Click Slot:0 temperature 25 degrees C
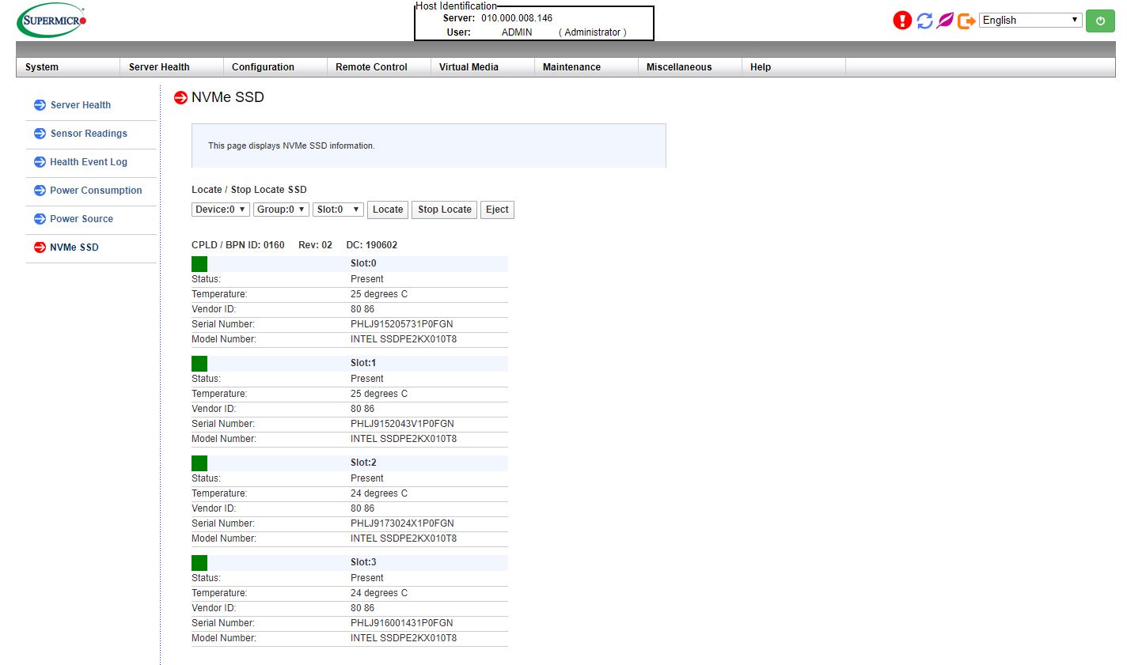The height and width of the screenshot is (665, 1127). click(379, 294)
